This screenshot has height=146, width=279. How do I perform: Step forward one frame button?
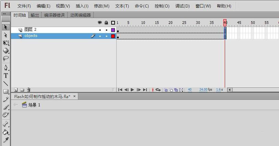click(x=139, y=90)
